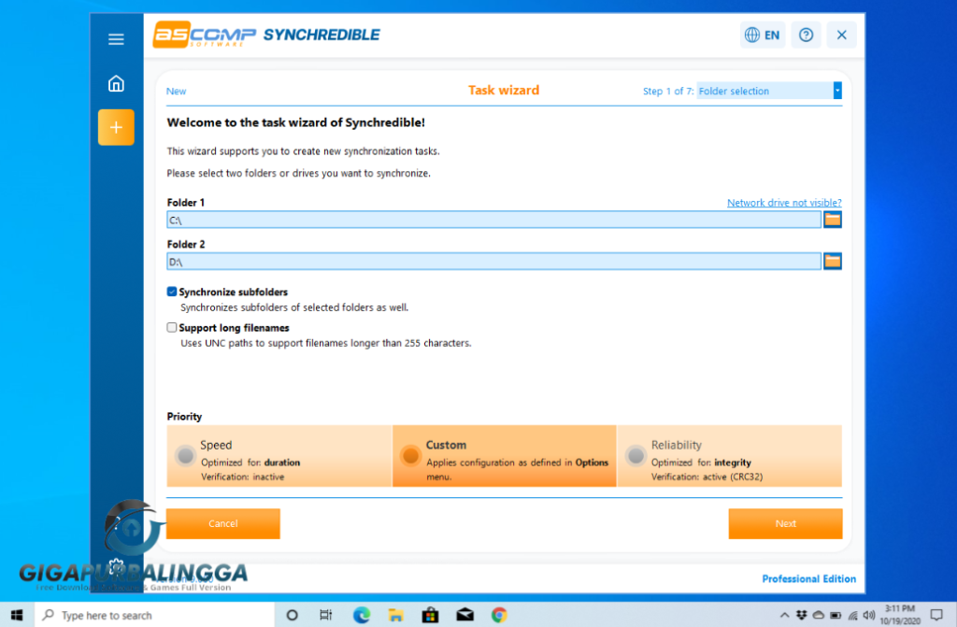Cancel the task wizard

coord(222,523)
